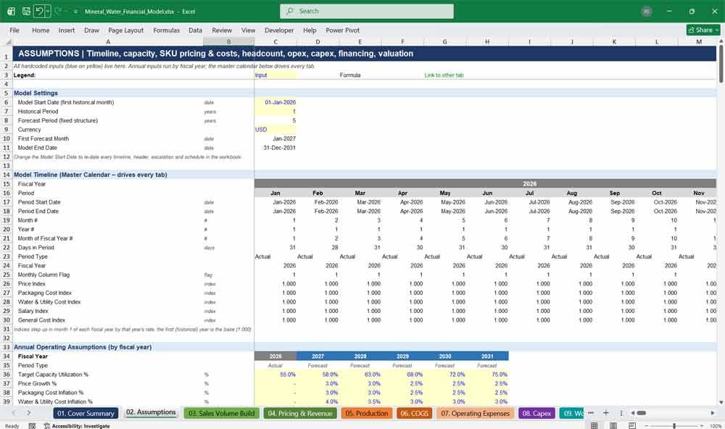This screenshot has height=429, width=725.
Task: Open the Page Layout ribbon tab
Action: [x=125, y=30]
